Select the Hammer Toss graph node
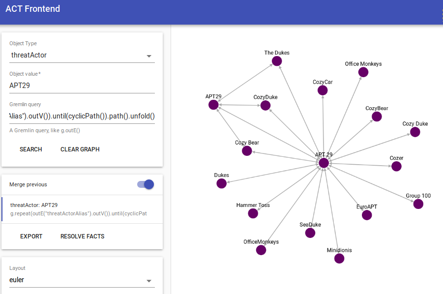Screen dimensions: 443x294 (253, 213)
